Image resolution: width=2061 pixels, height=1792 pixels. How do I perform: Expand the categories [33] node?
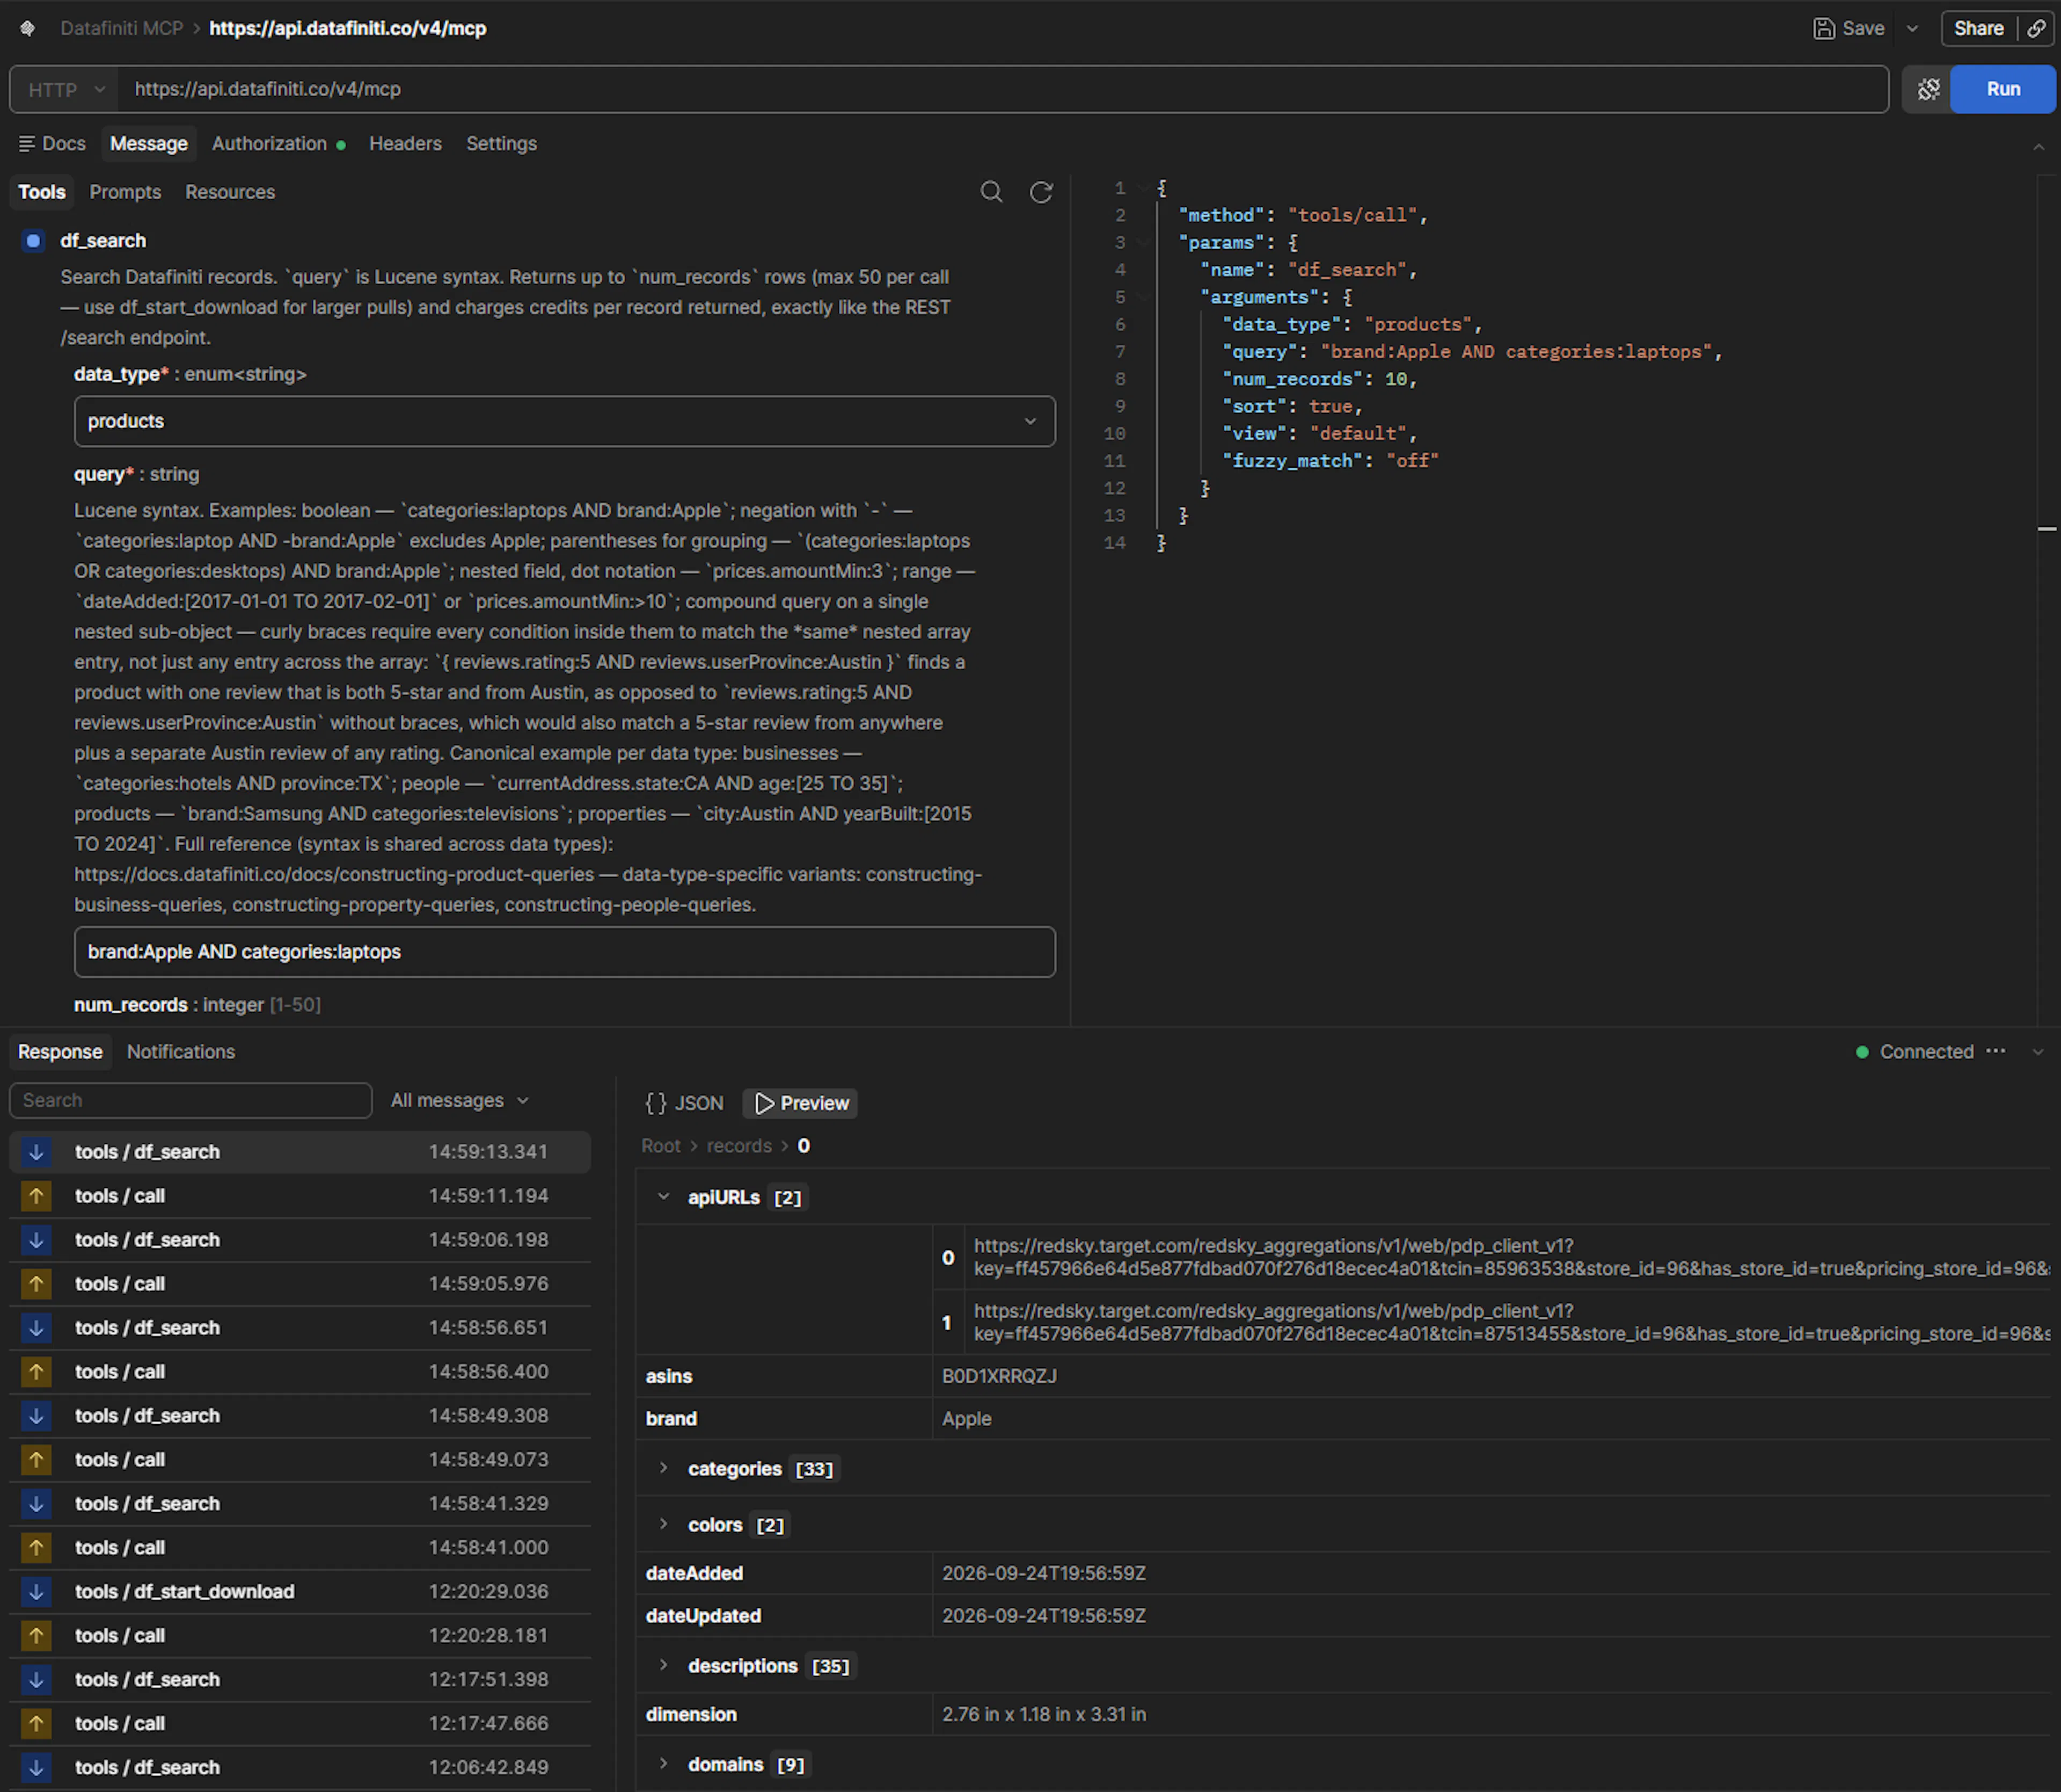pyautogui.click(x=663, y=1468)
